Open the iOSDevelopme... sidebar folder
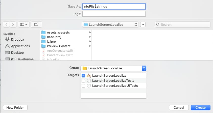213x113 pixels. pos(20,59)
